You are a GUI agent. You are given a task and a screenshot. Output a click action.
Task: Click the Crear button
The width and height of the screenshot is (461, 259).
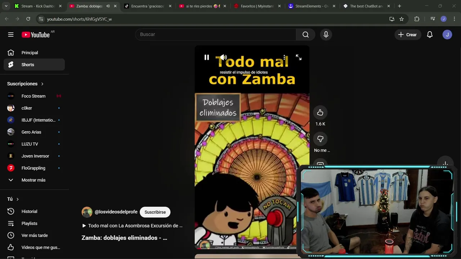pos(407,35)
